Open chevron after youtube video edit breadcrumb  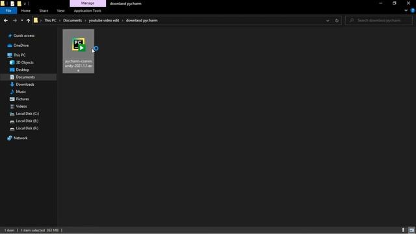pyautogui.click(x=123, y=20)
